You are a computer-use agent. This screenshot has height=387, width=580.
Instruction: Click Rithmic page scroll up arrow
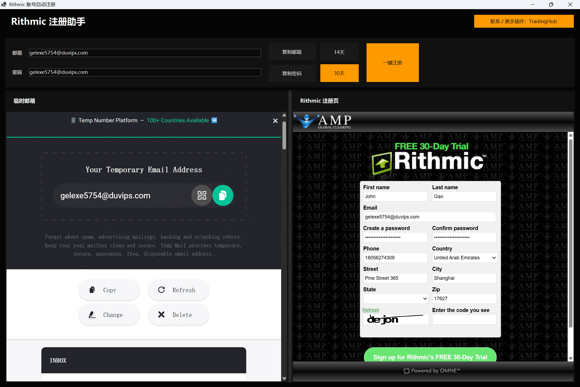point(571,135)
